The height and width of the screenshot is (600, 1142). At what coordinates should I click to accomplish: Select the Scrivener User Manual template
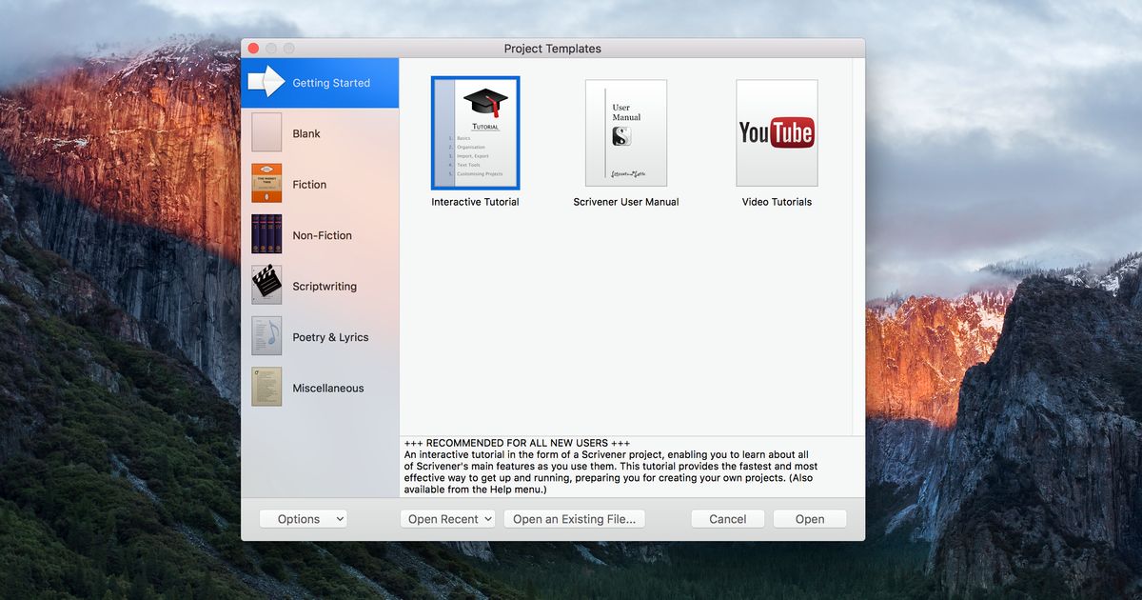tap(625, 133)
